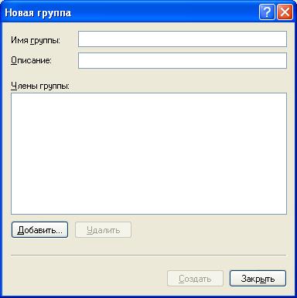Click the Новая группа title bar text
The width and height of the screenshot is (297, 298).
(x=38, y=12)
